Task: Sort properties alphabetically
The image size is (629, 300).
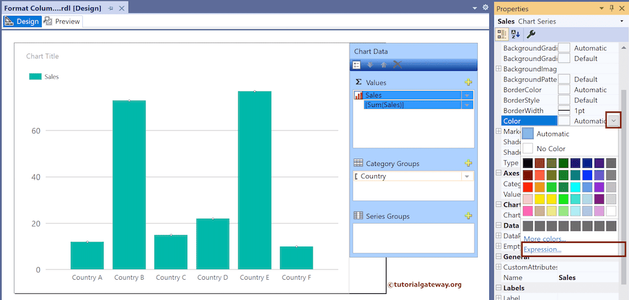Action: (516, 34)
